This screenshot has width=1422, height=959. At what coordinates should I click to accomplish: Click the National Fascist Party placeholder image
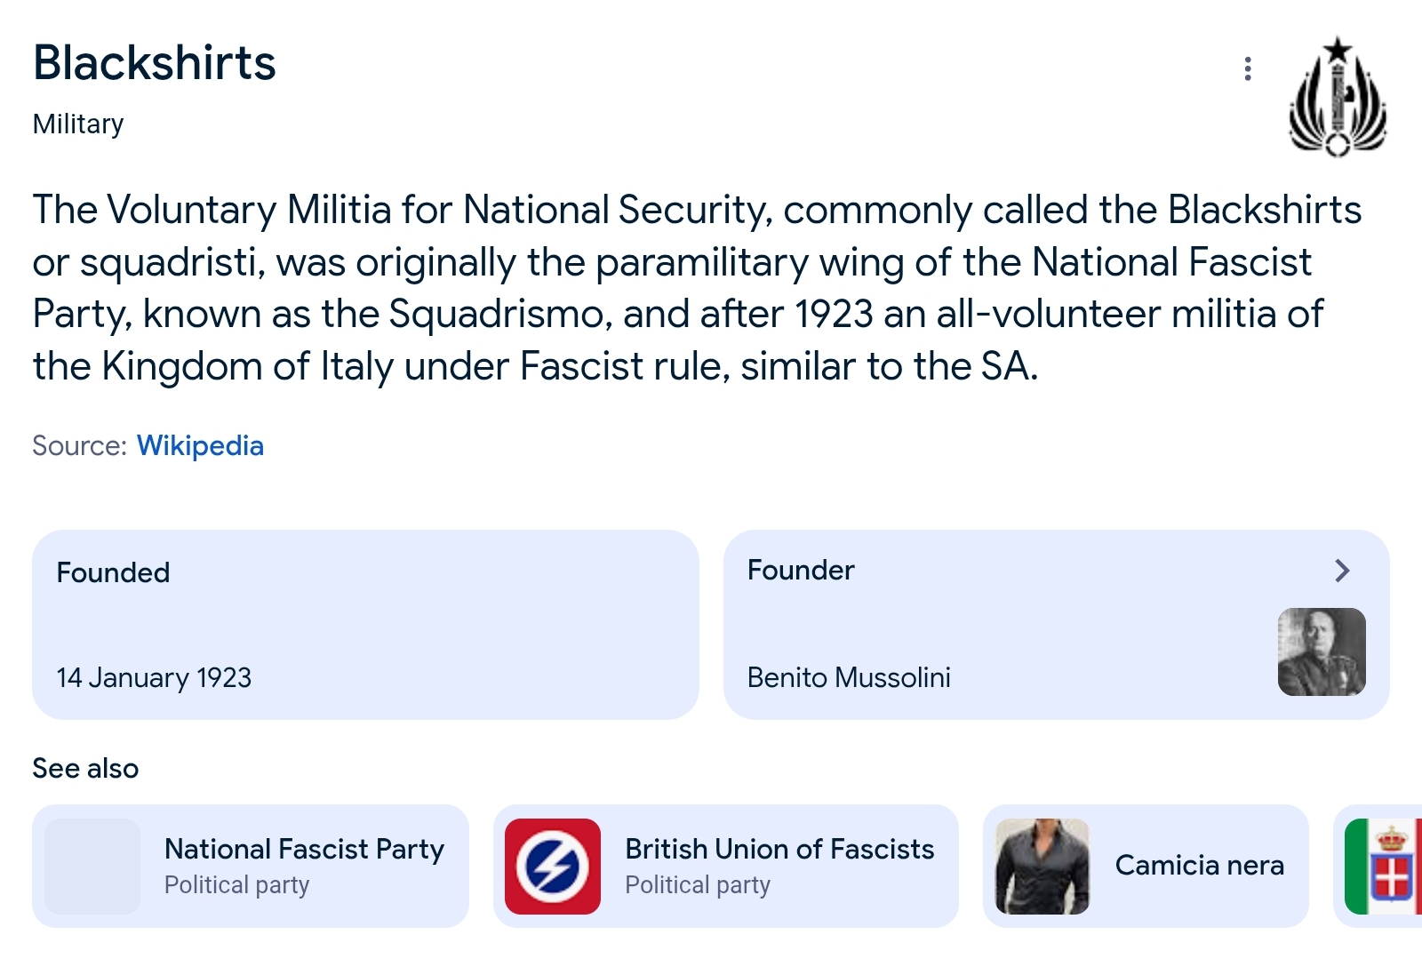(92, 867)
